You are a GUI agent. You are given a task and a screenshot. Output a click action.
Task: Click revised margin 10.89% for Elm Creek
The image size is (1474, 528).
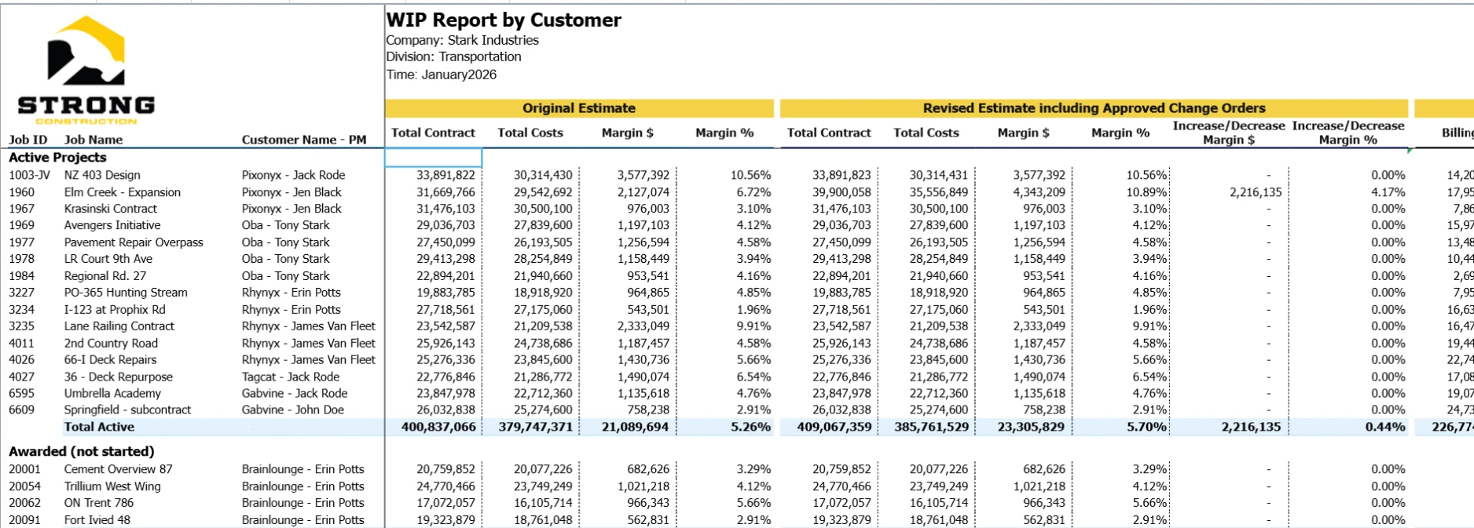click(1146, 192)
